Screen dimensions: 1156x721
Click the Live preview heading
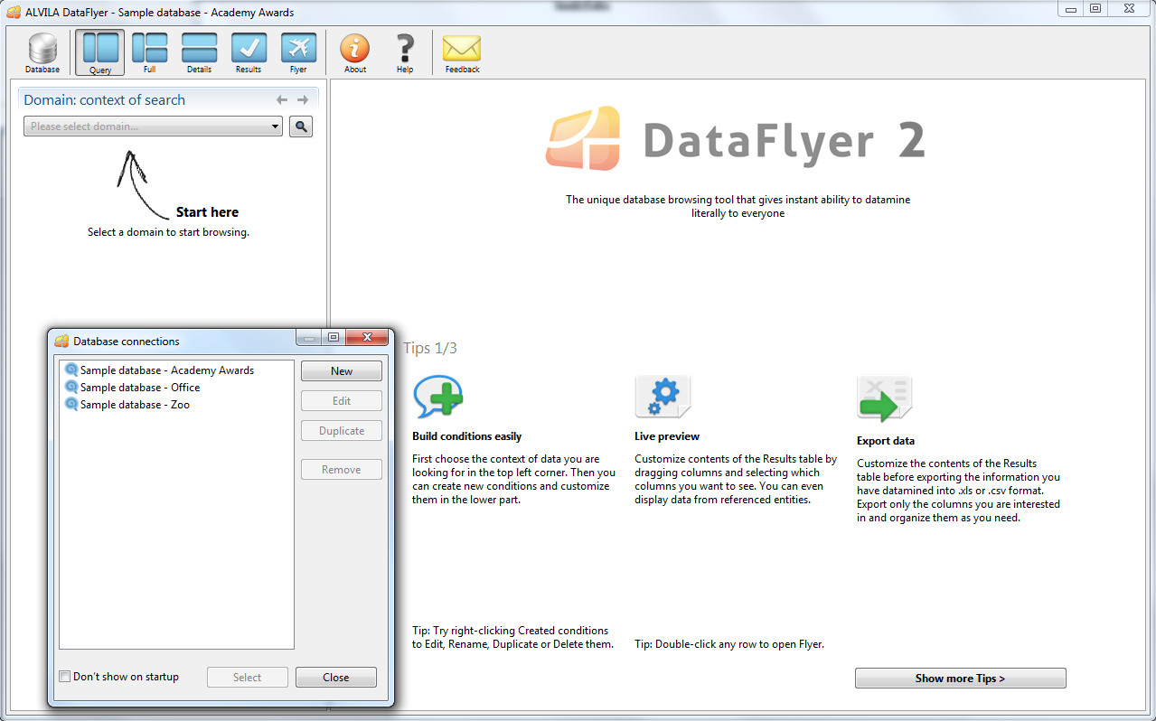point(667,436)
